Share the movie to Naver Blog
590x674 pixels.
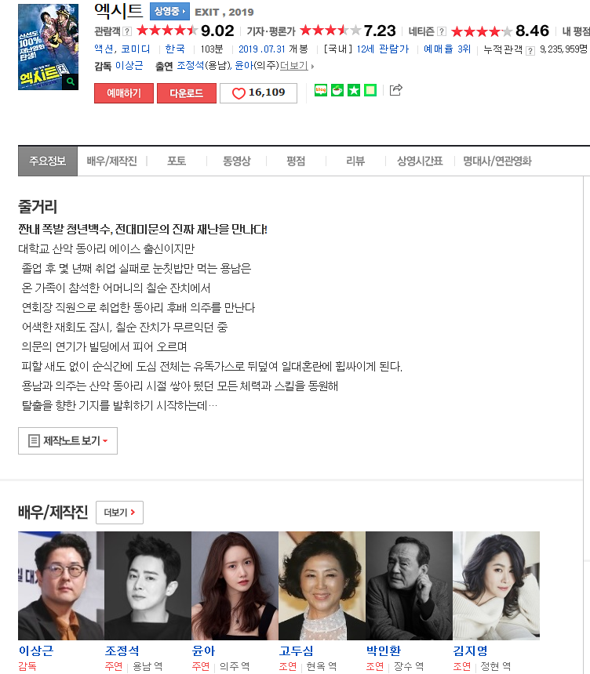pos(321,90)
